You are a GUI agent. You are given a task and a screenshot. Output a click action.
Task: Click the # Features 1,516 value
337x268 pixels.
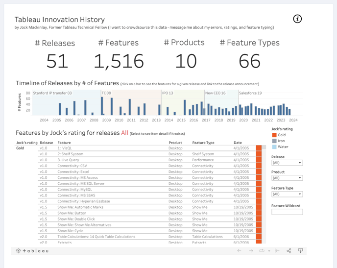pos(119,61)
